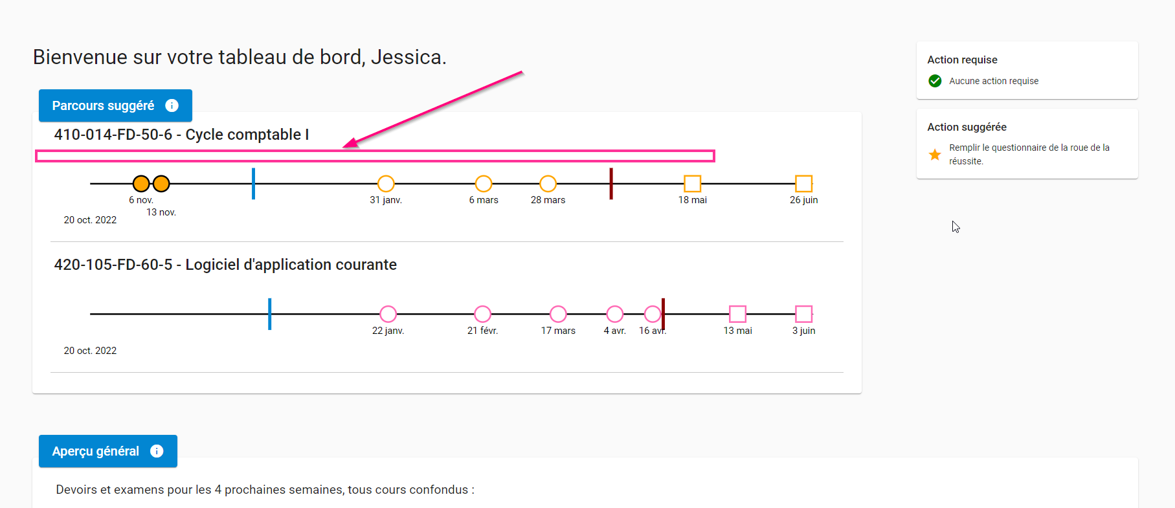Click the 17 mars pink circle marker

click(558, 314)
